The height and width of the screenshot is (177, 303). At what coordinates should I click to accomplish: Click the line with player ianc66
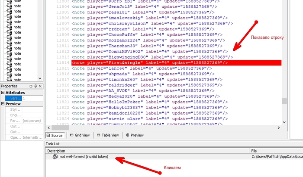click(x=142, y=68)
